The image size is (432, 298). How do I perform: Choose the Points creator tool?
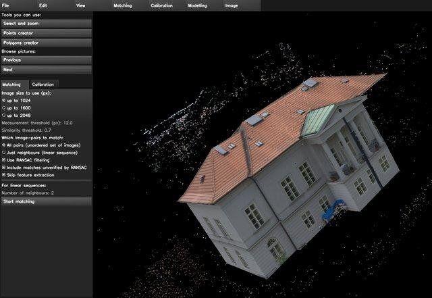pyautogui.click(x=46, y=32)
